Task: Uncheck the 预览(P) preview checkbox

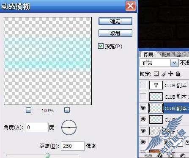Action: pyautogui.click(x=101, y=46)
